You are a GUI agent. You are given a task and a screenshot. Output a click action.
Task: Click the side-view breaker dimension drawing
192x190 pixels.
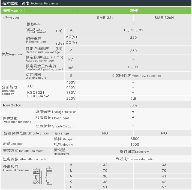(49, 175)
